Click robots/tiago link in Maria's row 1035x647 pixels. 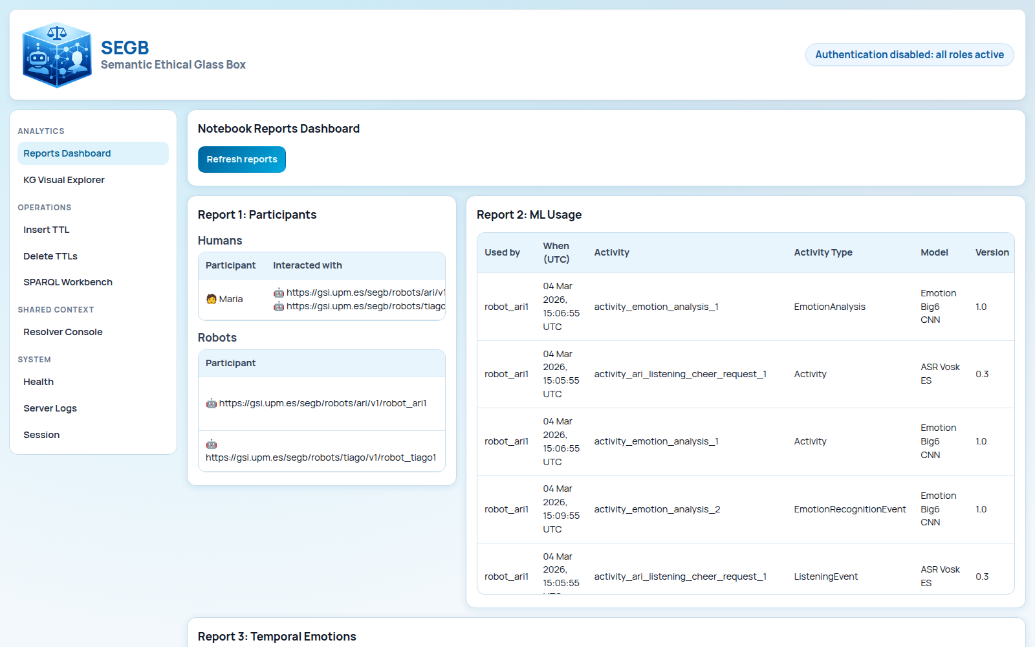365,306
